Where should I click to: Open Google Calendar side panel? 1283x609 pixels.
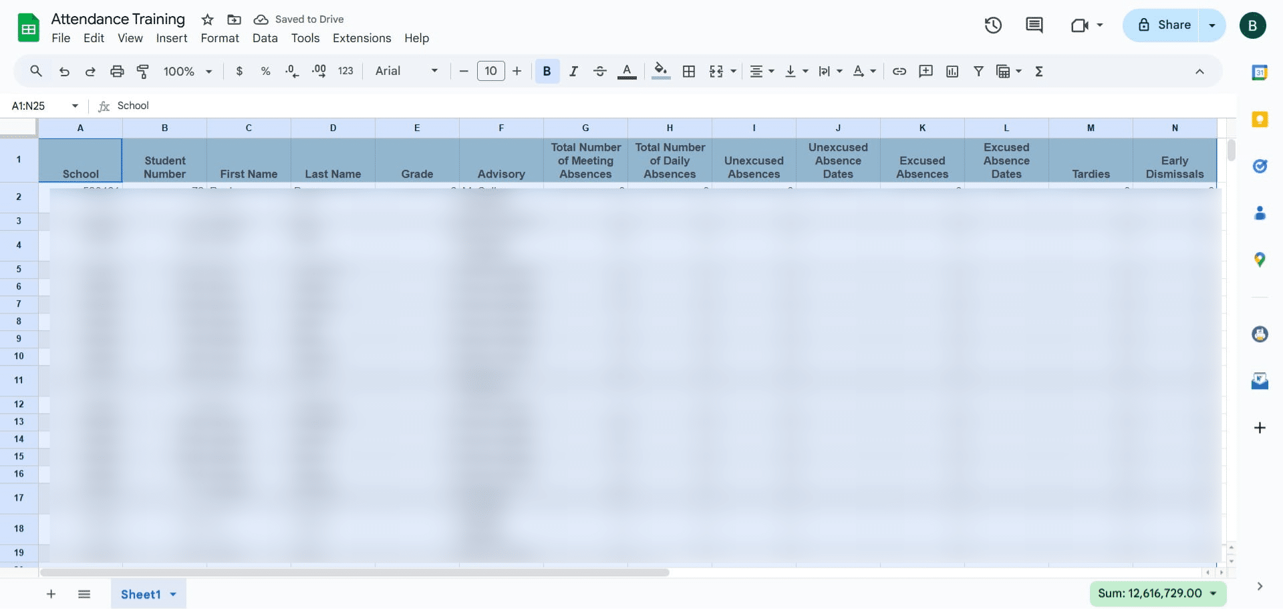coord(1260,72)
